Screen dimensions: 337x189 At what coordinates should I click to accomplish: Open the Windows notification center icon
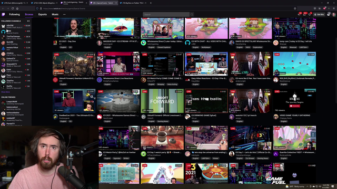click(x=333, y=186)
